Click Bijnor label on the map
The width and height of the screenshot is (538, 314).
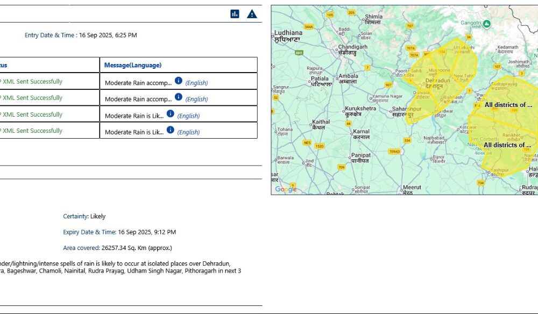pos(438,159)
